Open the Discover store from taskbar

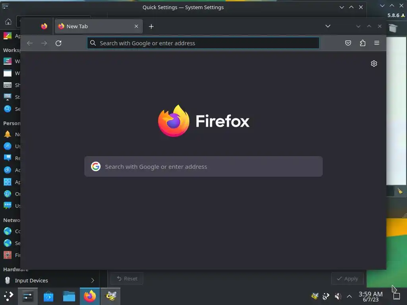tap(48, 296)
